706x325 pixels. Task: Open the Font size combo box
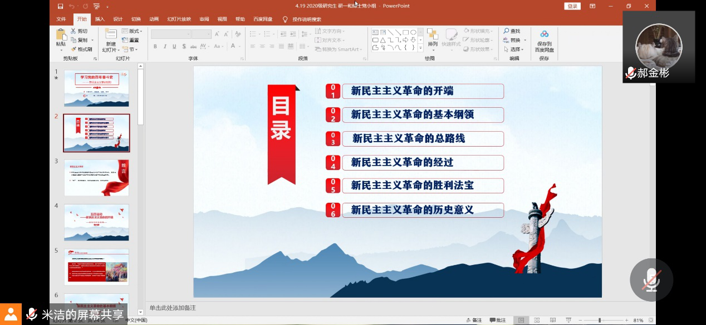(x=202, y=34)
